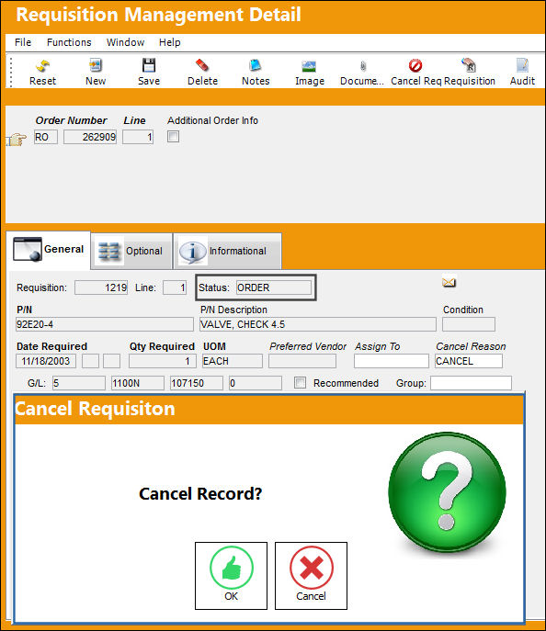Open the Window menu
This screenshot has height=631, width=546.
tap(125, 42)
